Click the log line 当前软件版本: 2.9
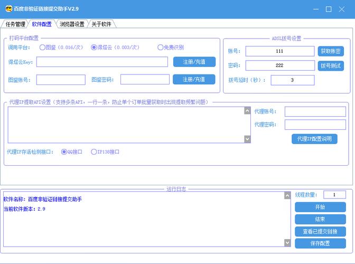355x264 pixels. pyautogui.click(x=24, y=209)
